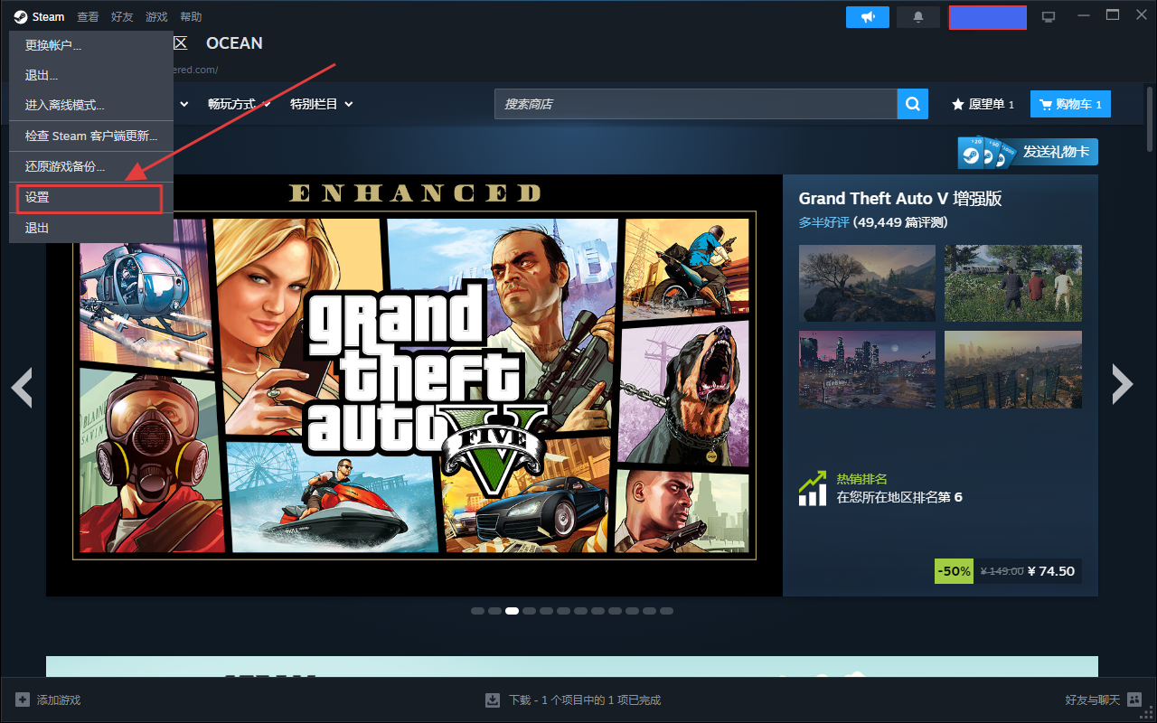Click the -50% discount badge
Screen dimensions: 1157x723
click(954, 571)
